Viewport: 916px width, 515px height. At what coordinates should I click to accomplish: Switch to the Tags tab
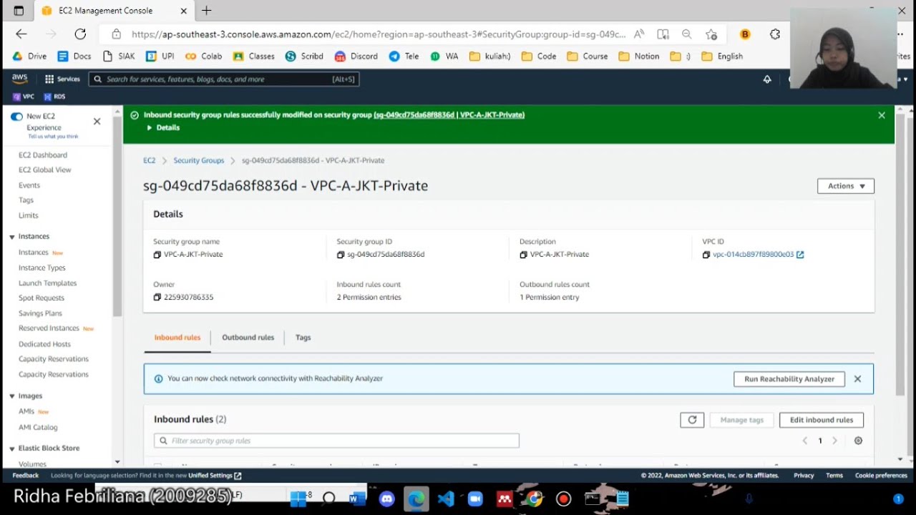(303, 338)
